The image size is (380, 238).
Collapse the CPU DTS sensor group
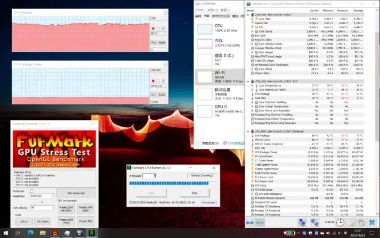(248, 81)
